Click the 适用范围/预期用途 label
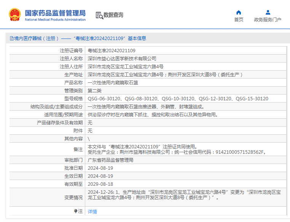Screen dimensions: 290x222 click(64, 115)
